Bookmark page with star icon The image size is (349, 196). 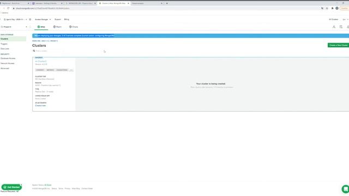[x=327, y=8]
